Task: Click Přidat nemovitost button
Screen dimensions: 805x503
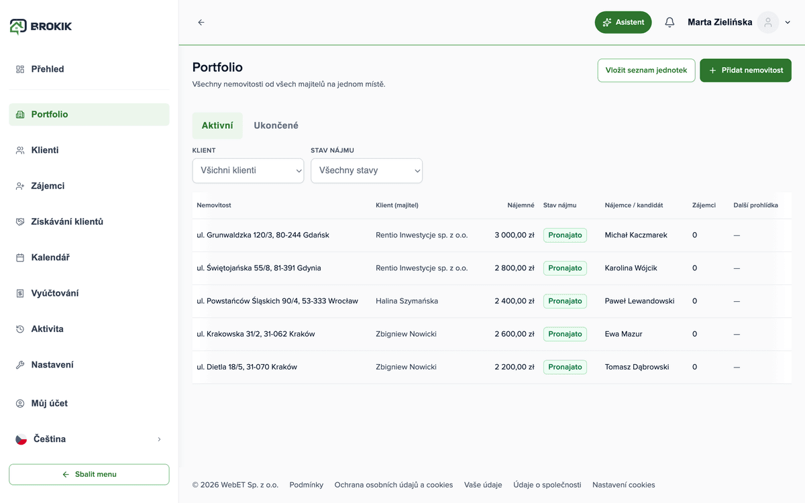Action: pos(745,70)
